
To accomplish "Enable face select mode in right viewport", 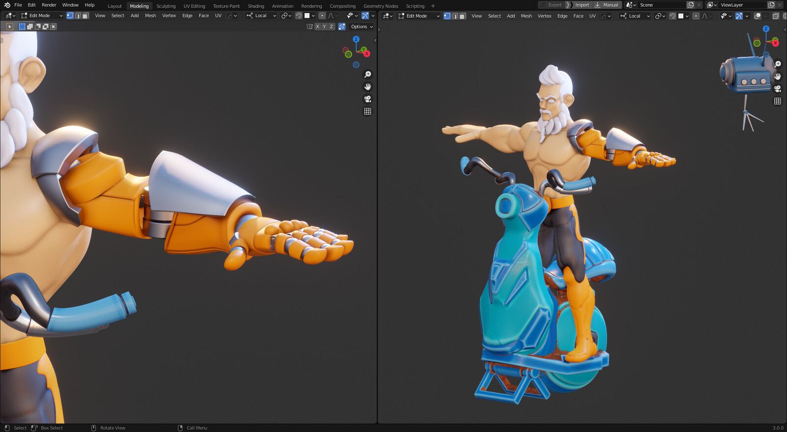I will [x=463, y=16].
